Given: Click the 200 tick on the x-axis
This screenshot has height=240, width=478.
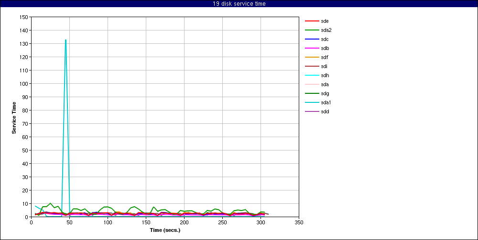Looking at the screenshot, I should click(184, 222).
